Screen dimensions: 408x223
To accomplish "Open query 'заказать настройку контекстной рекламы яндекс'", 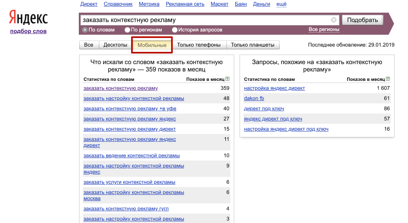I will tap(134, 169).
